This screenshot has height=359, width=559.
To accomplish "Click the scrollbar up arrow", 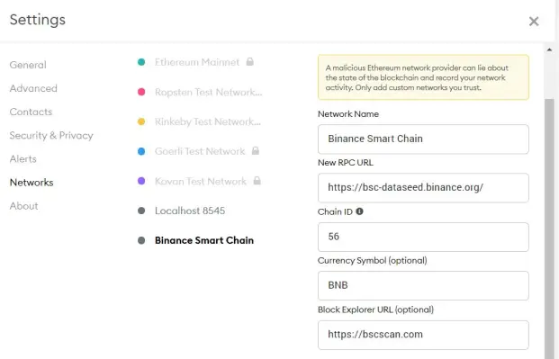I will 549,49.
